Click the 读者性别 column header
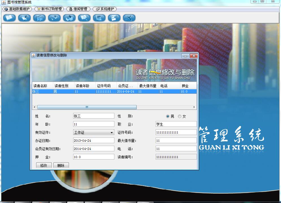The image size is (281, 203). [x=64, y=86]
